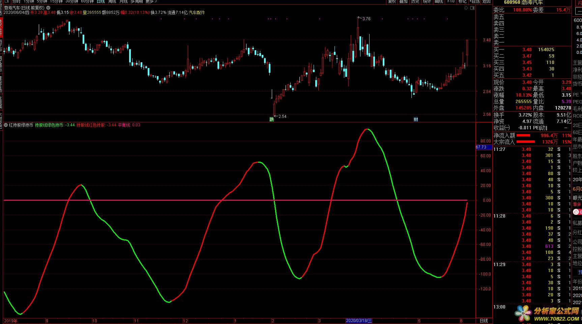Click the 600960 渤海汽车 stock title
The width and height of the screenshot is (582, 324).
click(523, 2)
